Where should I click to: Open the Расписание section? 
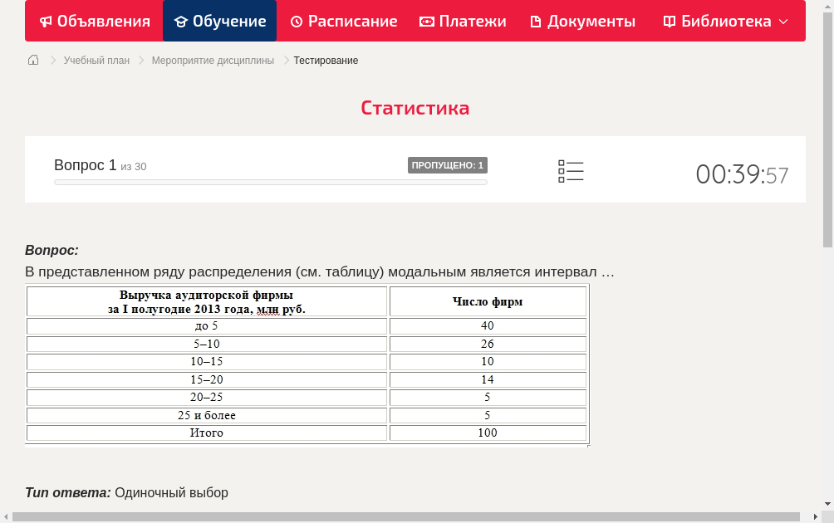click(343, 21)
